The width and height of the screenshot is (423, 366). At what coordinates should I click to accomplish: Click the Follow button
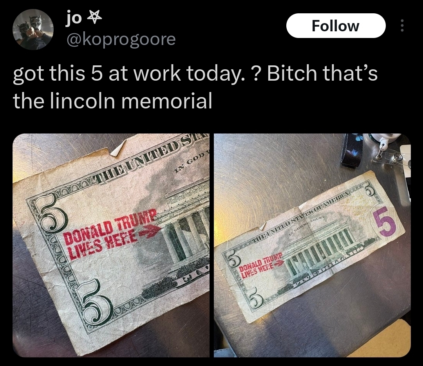(336, 25)
